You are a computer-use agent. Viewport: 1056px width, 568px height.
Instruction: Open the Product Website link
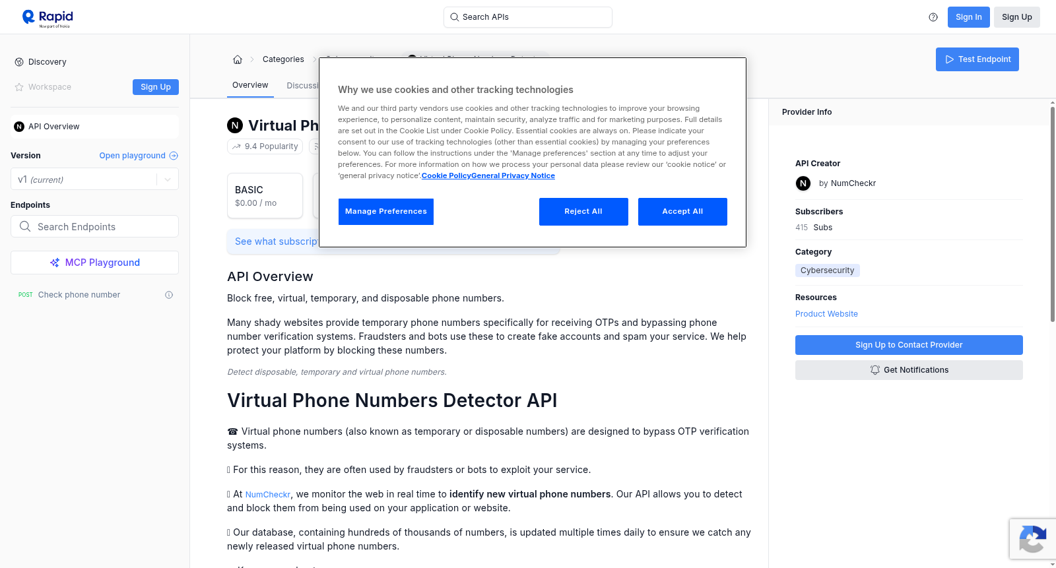tap(826, 314)
